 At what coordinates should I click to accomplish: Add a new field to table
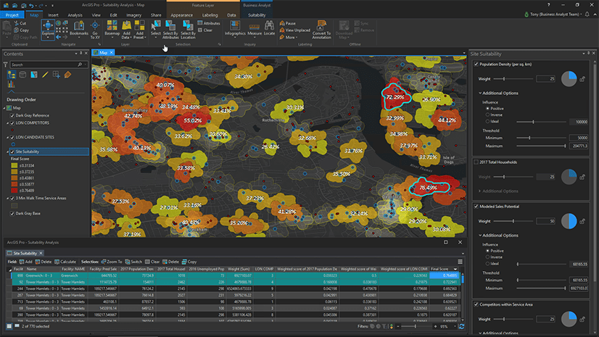(25, 262)
